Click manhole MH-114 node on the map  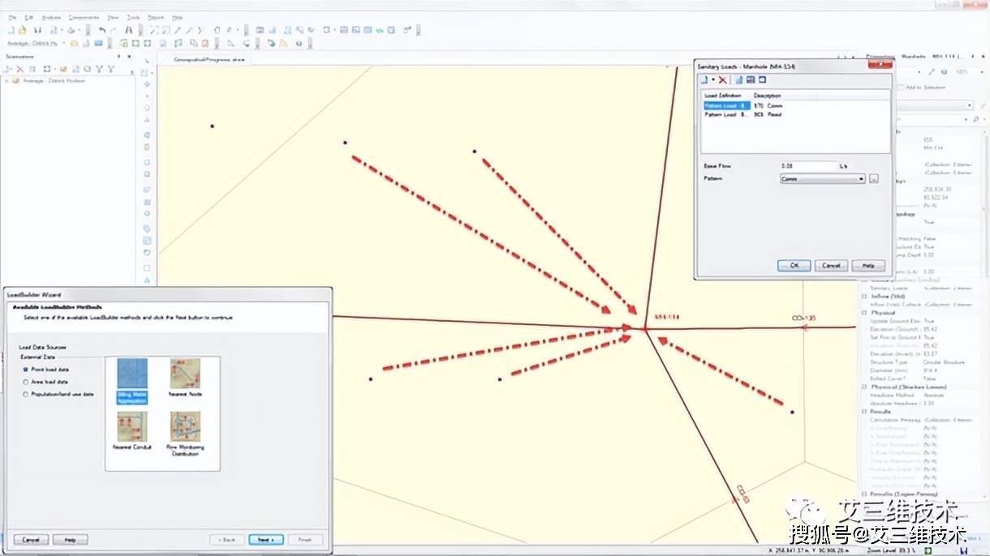pos(645,328)
